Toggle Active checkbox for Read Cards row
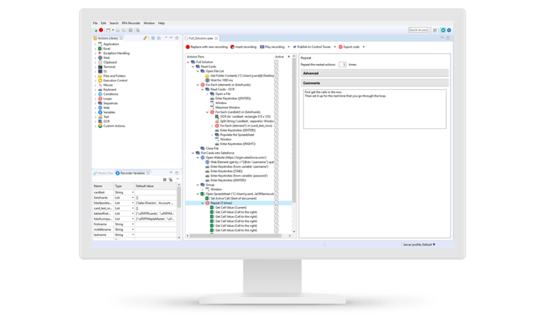This screenshot has height=316, width=545. [x=276, y=66]
